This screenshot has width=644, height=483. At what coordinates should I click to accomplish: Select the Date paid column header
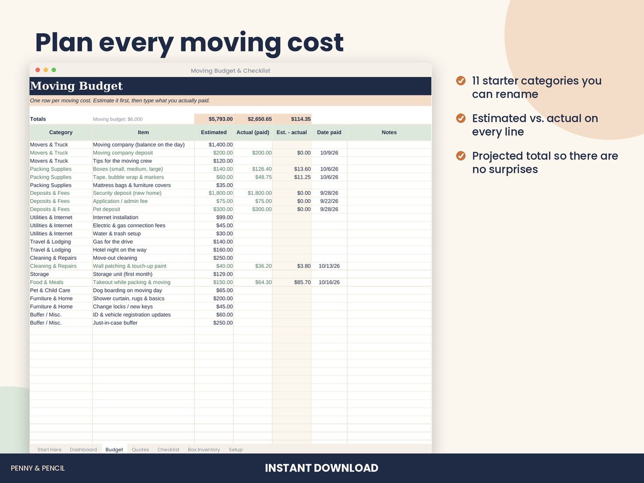click(330, 133)
